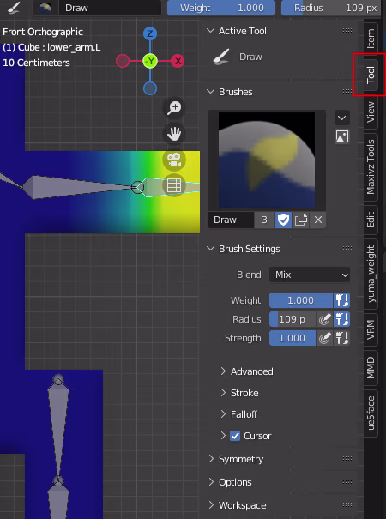Screen dimensions: 386x519
Task: Toggle radius pen pressure icon
Action: (x=325, y=319)
